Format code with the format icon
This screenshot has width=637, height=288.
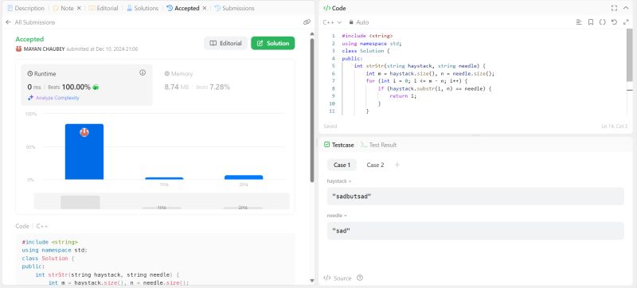point(579,22)
